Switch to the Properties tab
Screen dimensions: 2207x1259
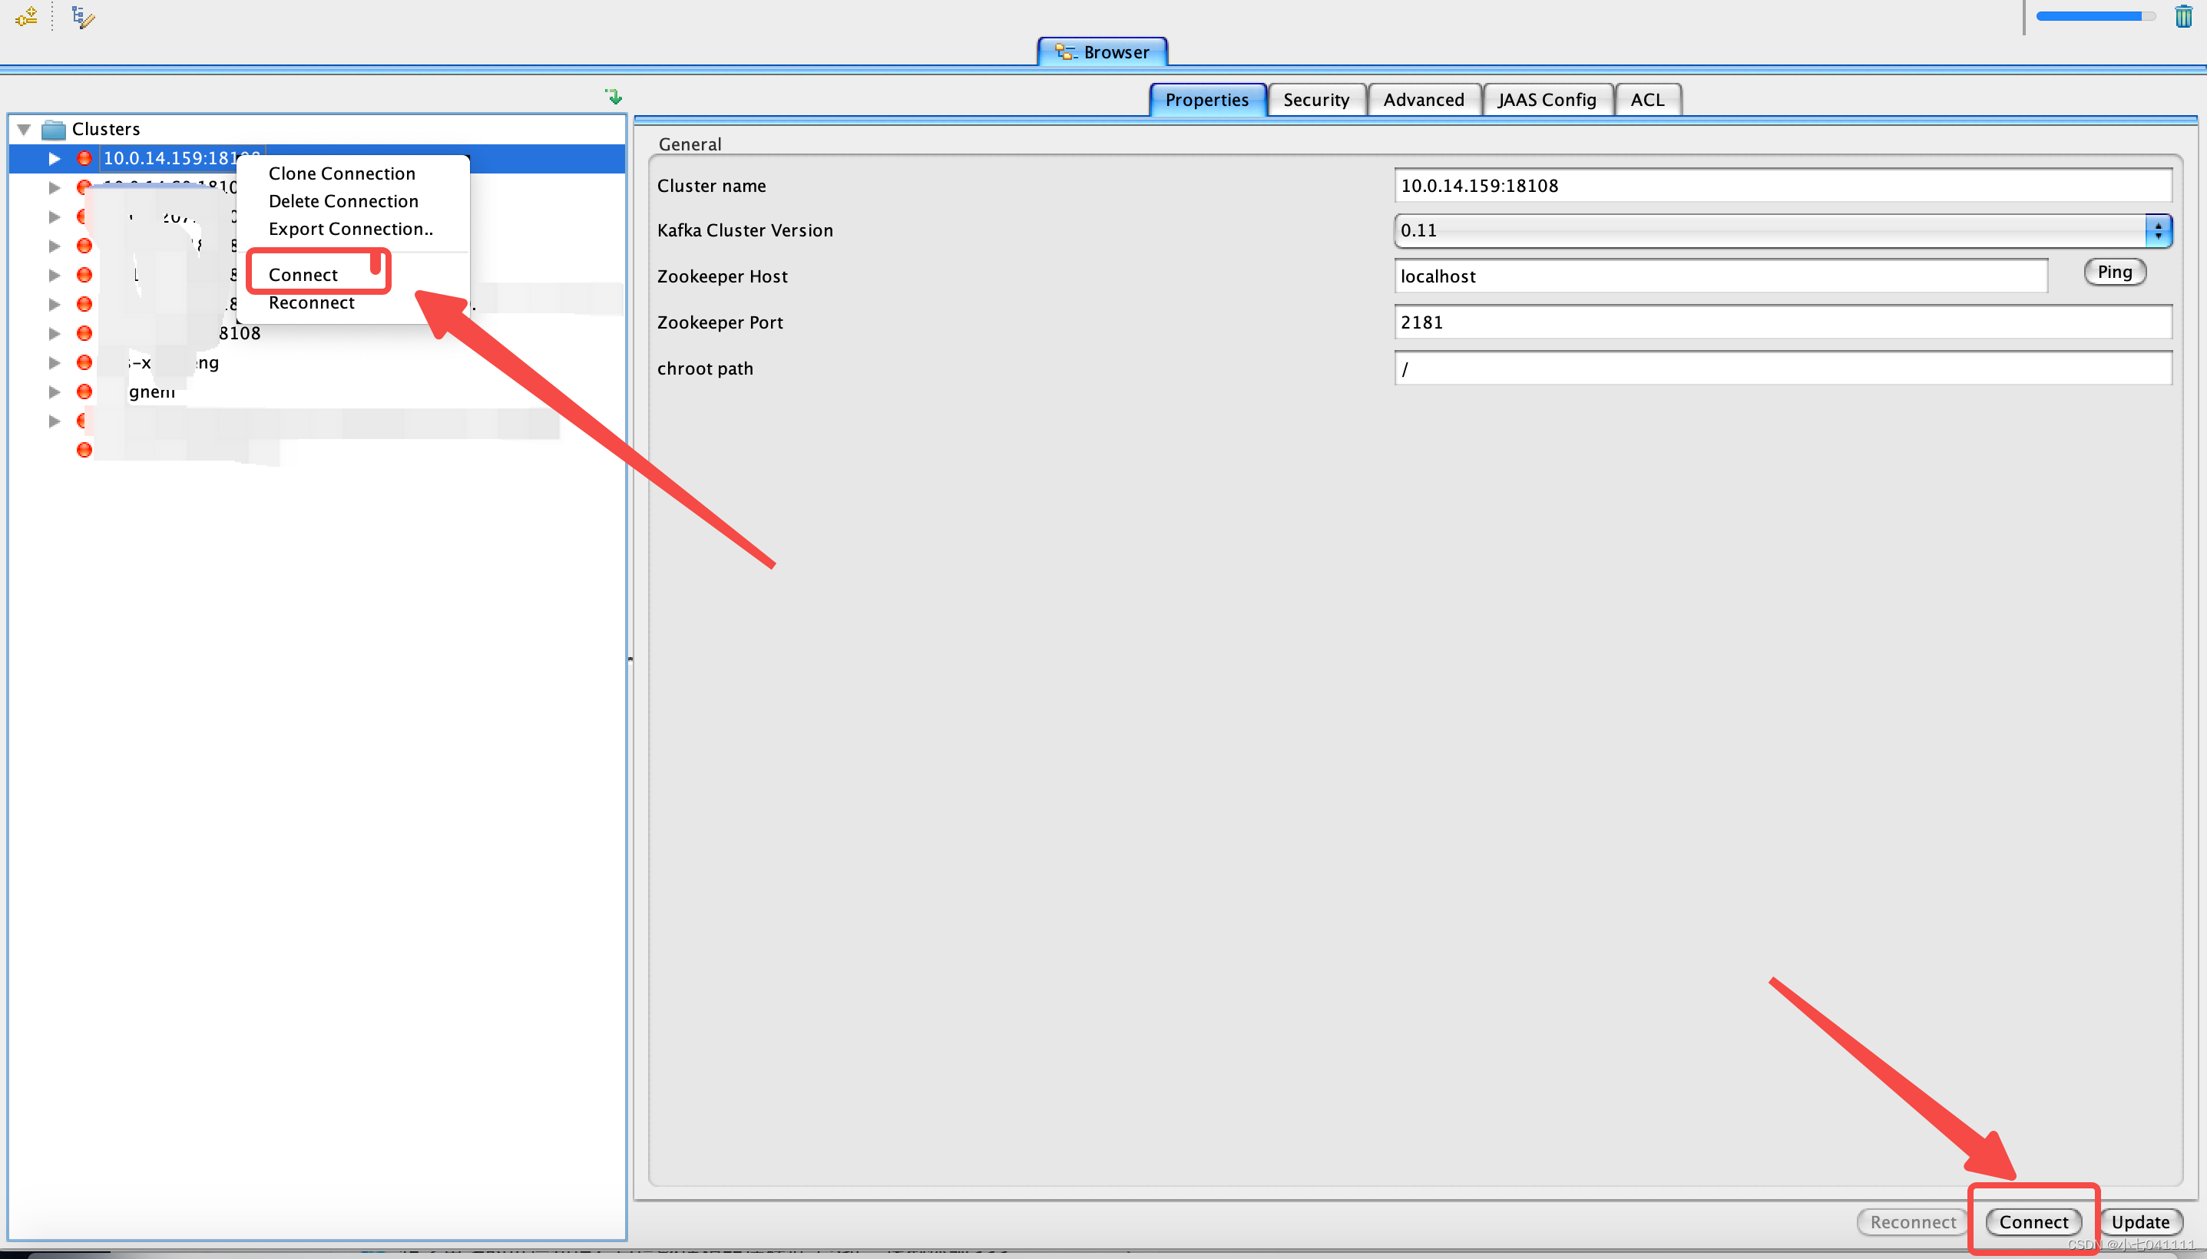pyautogui.click(x=1207, y=100)
